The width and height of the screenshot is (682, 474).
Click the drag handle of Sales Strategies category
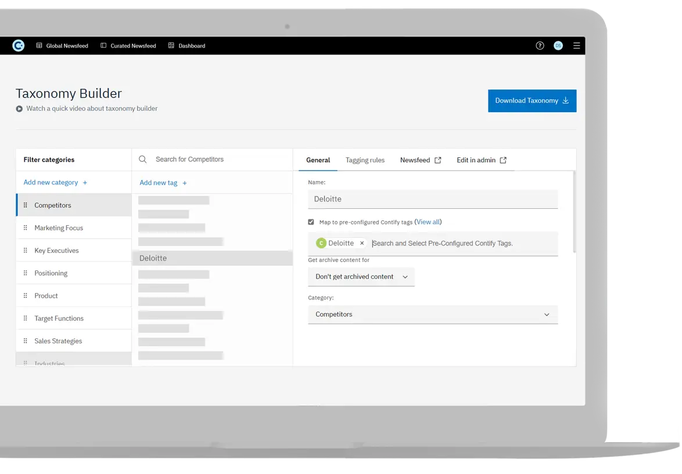click(x=25, y=341)
